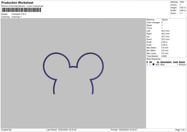Screen dimensions: 187x132
Task: Click the barcode image under the header
Action: (x=22, y=10)
